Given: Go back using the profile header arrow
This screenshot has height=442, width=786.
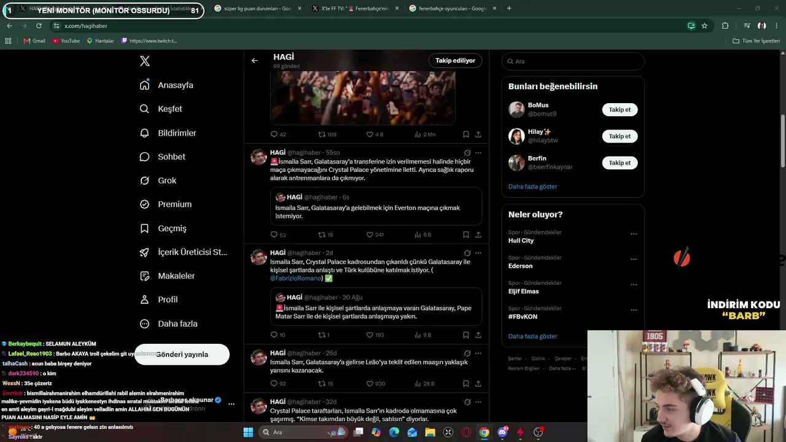Looking at the screenshot, I should (255, 61).
